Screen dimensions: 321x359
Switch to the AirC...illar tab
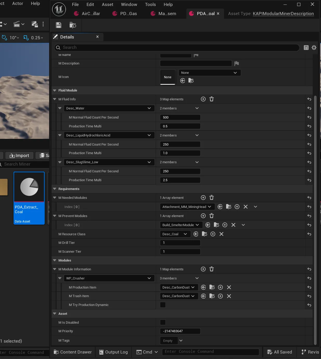(87, 14)
